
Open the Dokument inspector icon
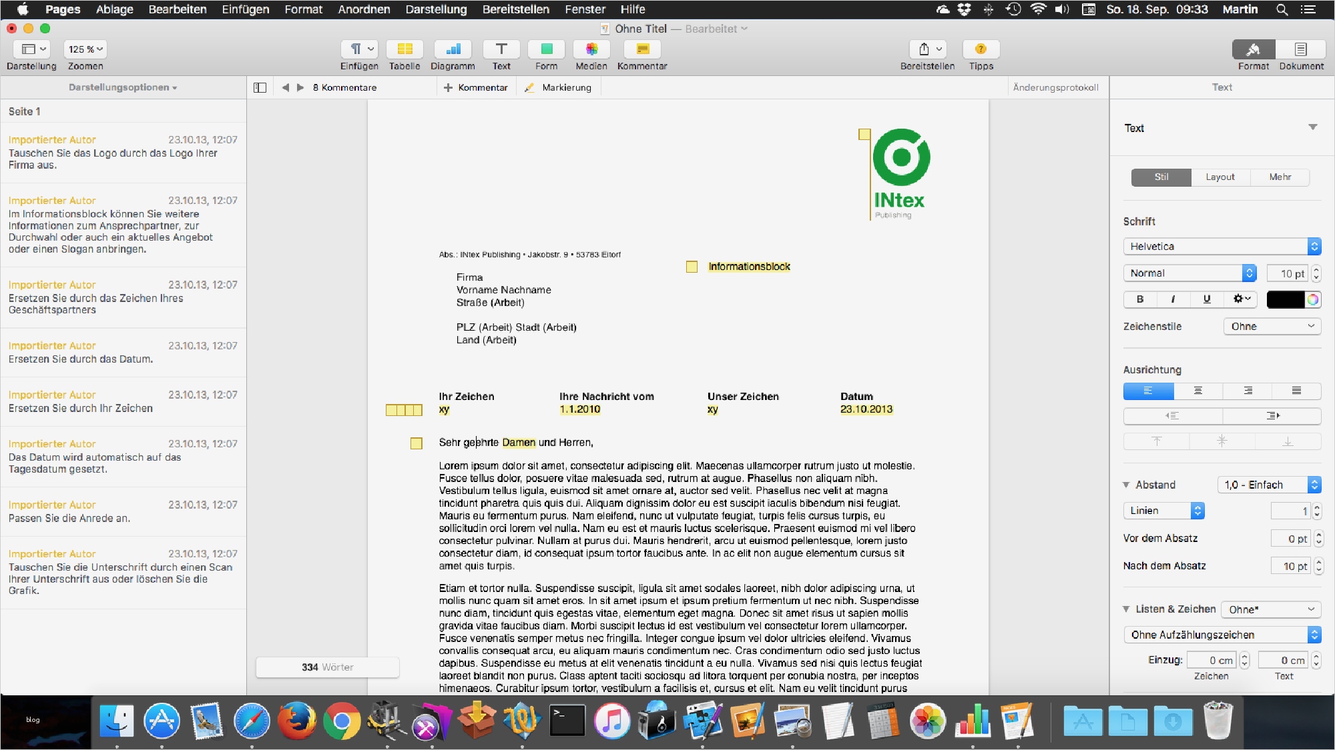(x=1300, y=49)
